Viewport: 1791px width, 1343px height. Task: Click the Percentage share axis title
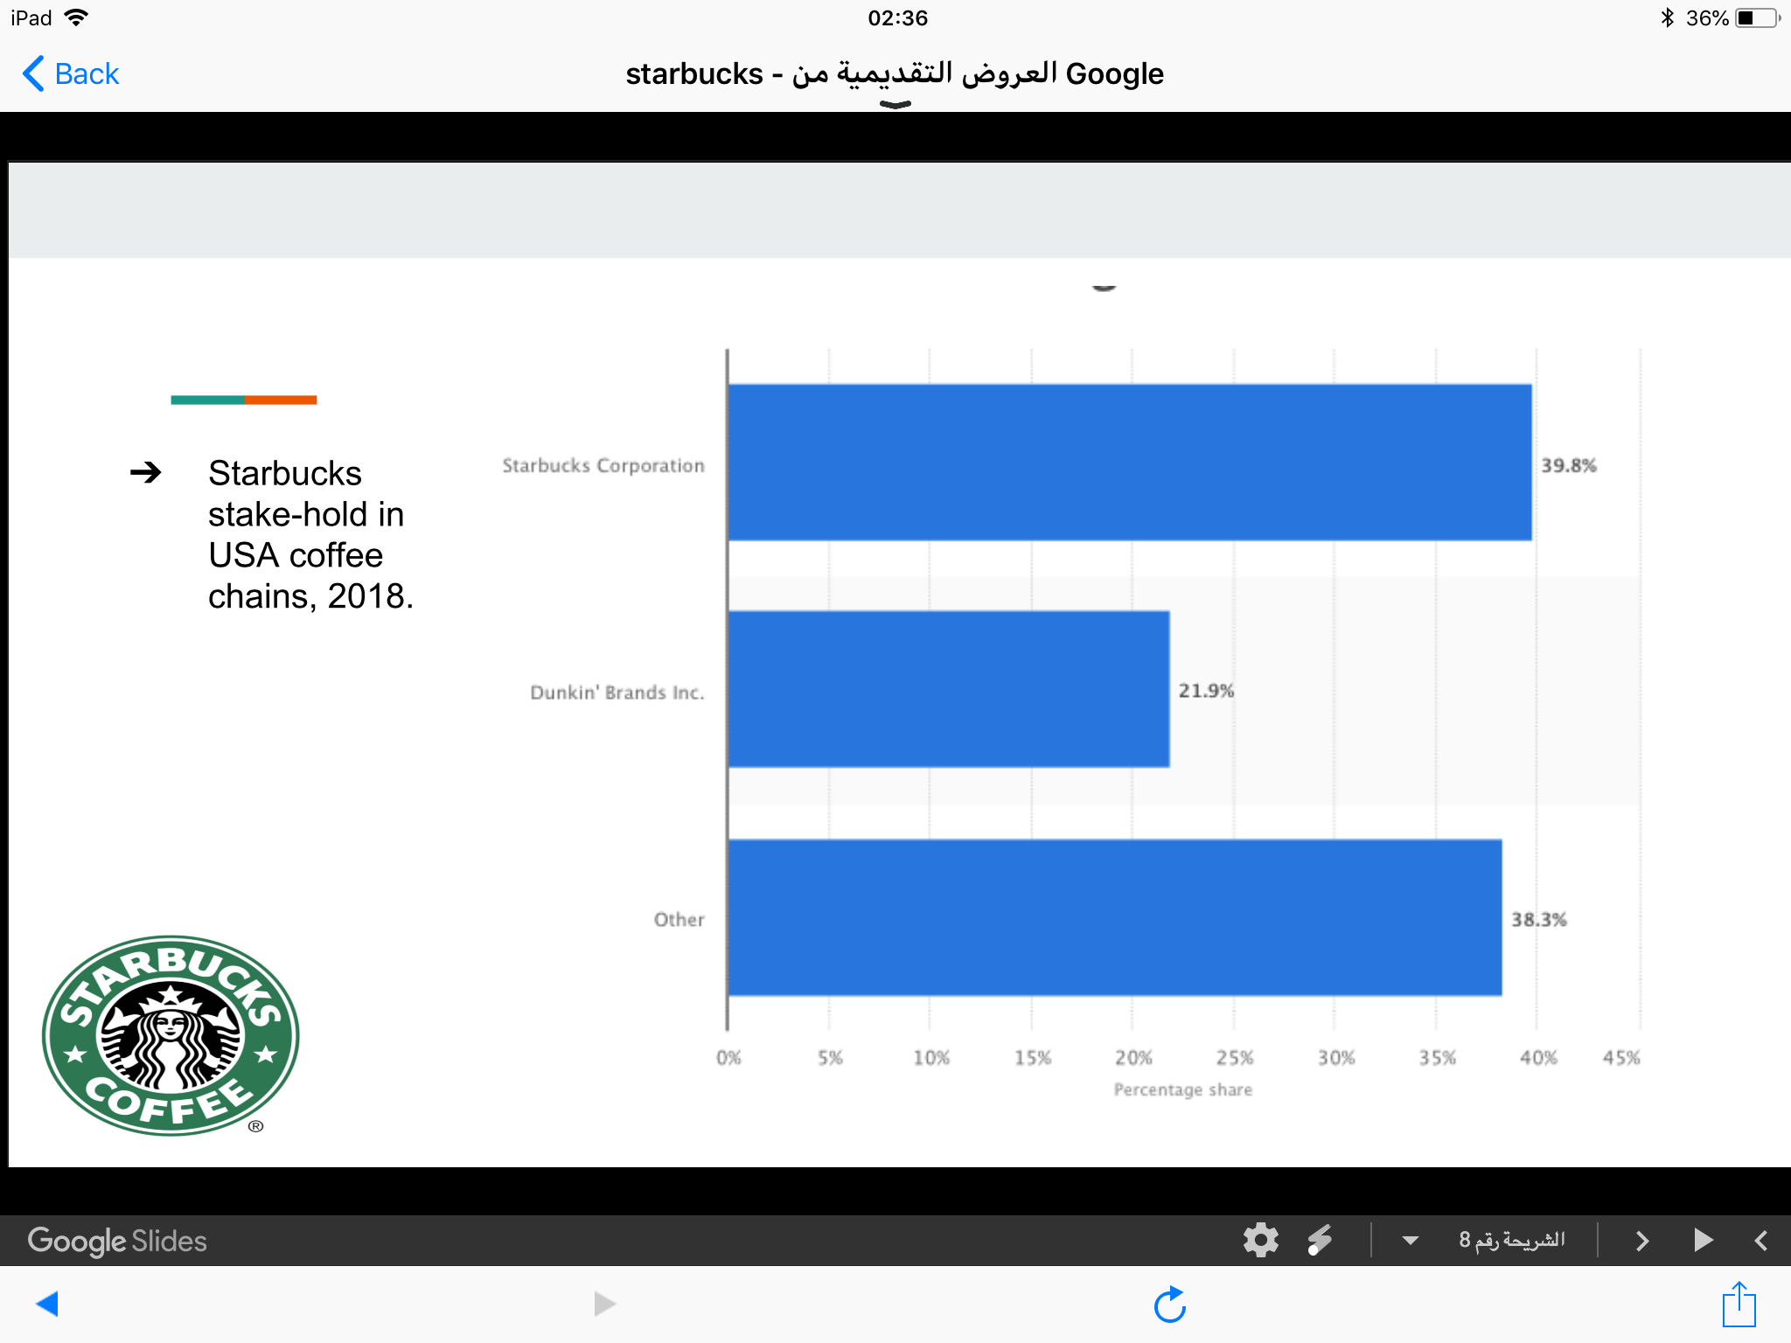click(x=1183, y=1089)
